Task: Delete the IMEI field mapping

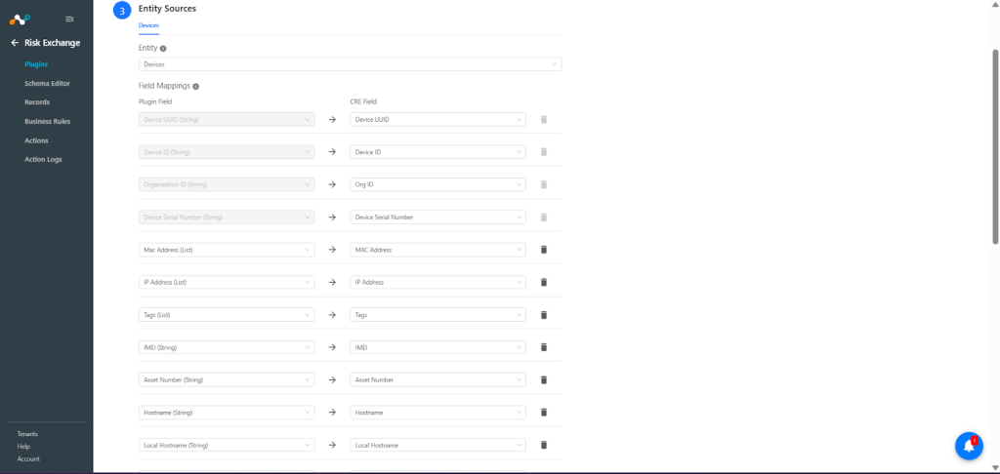Action: coord(543,347)
